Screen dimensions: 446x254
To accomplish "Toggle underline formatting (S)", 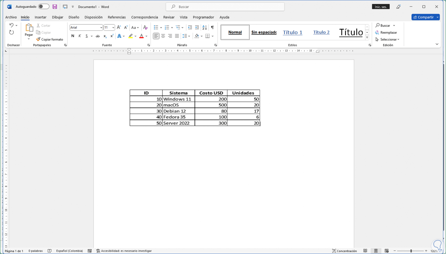I will pyautogui.click(x=86, y=36).
